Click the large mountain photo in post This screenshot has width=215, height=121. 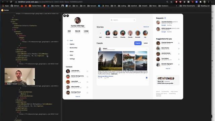click(110, 61)
